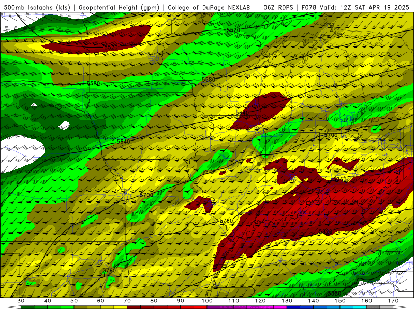The image size is (414, 310).
Task: Click 'F078 Valid: 12Z SAT APR 19 2025' text
Action: pyautogui.click(x=355, y=7)
